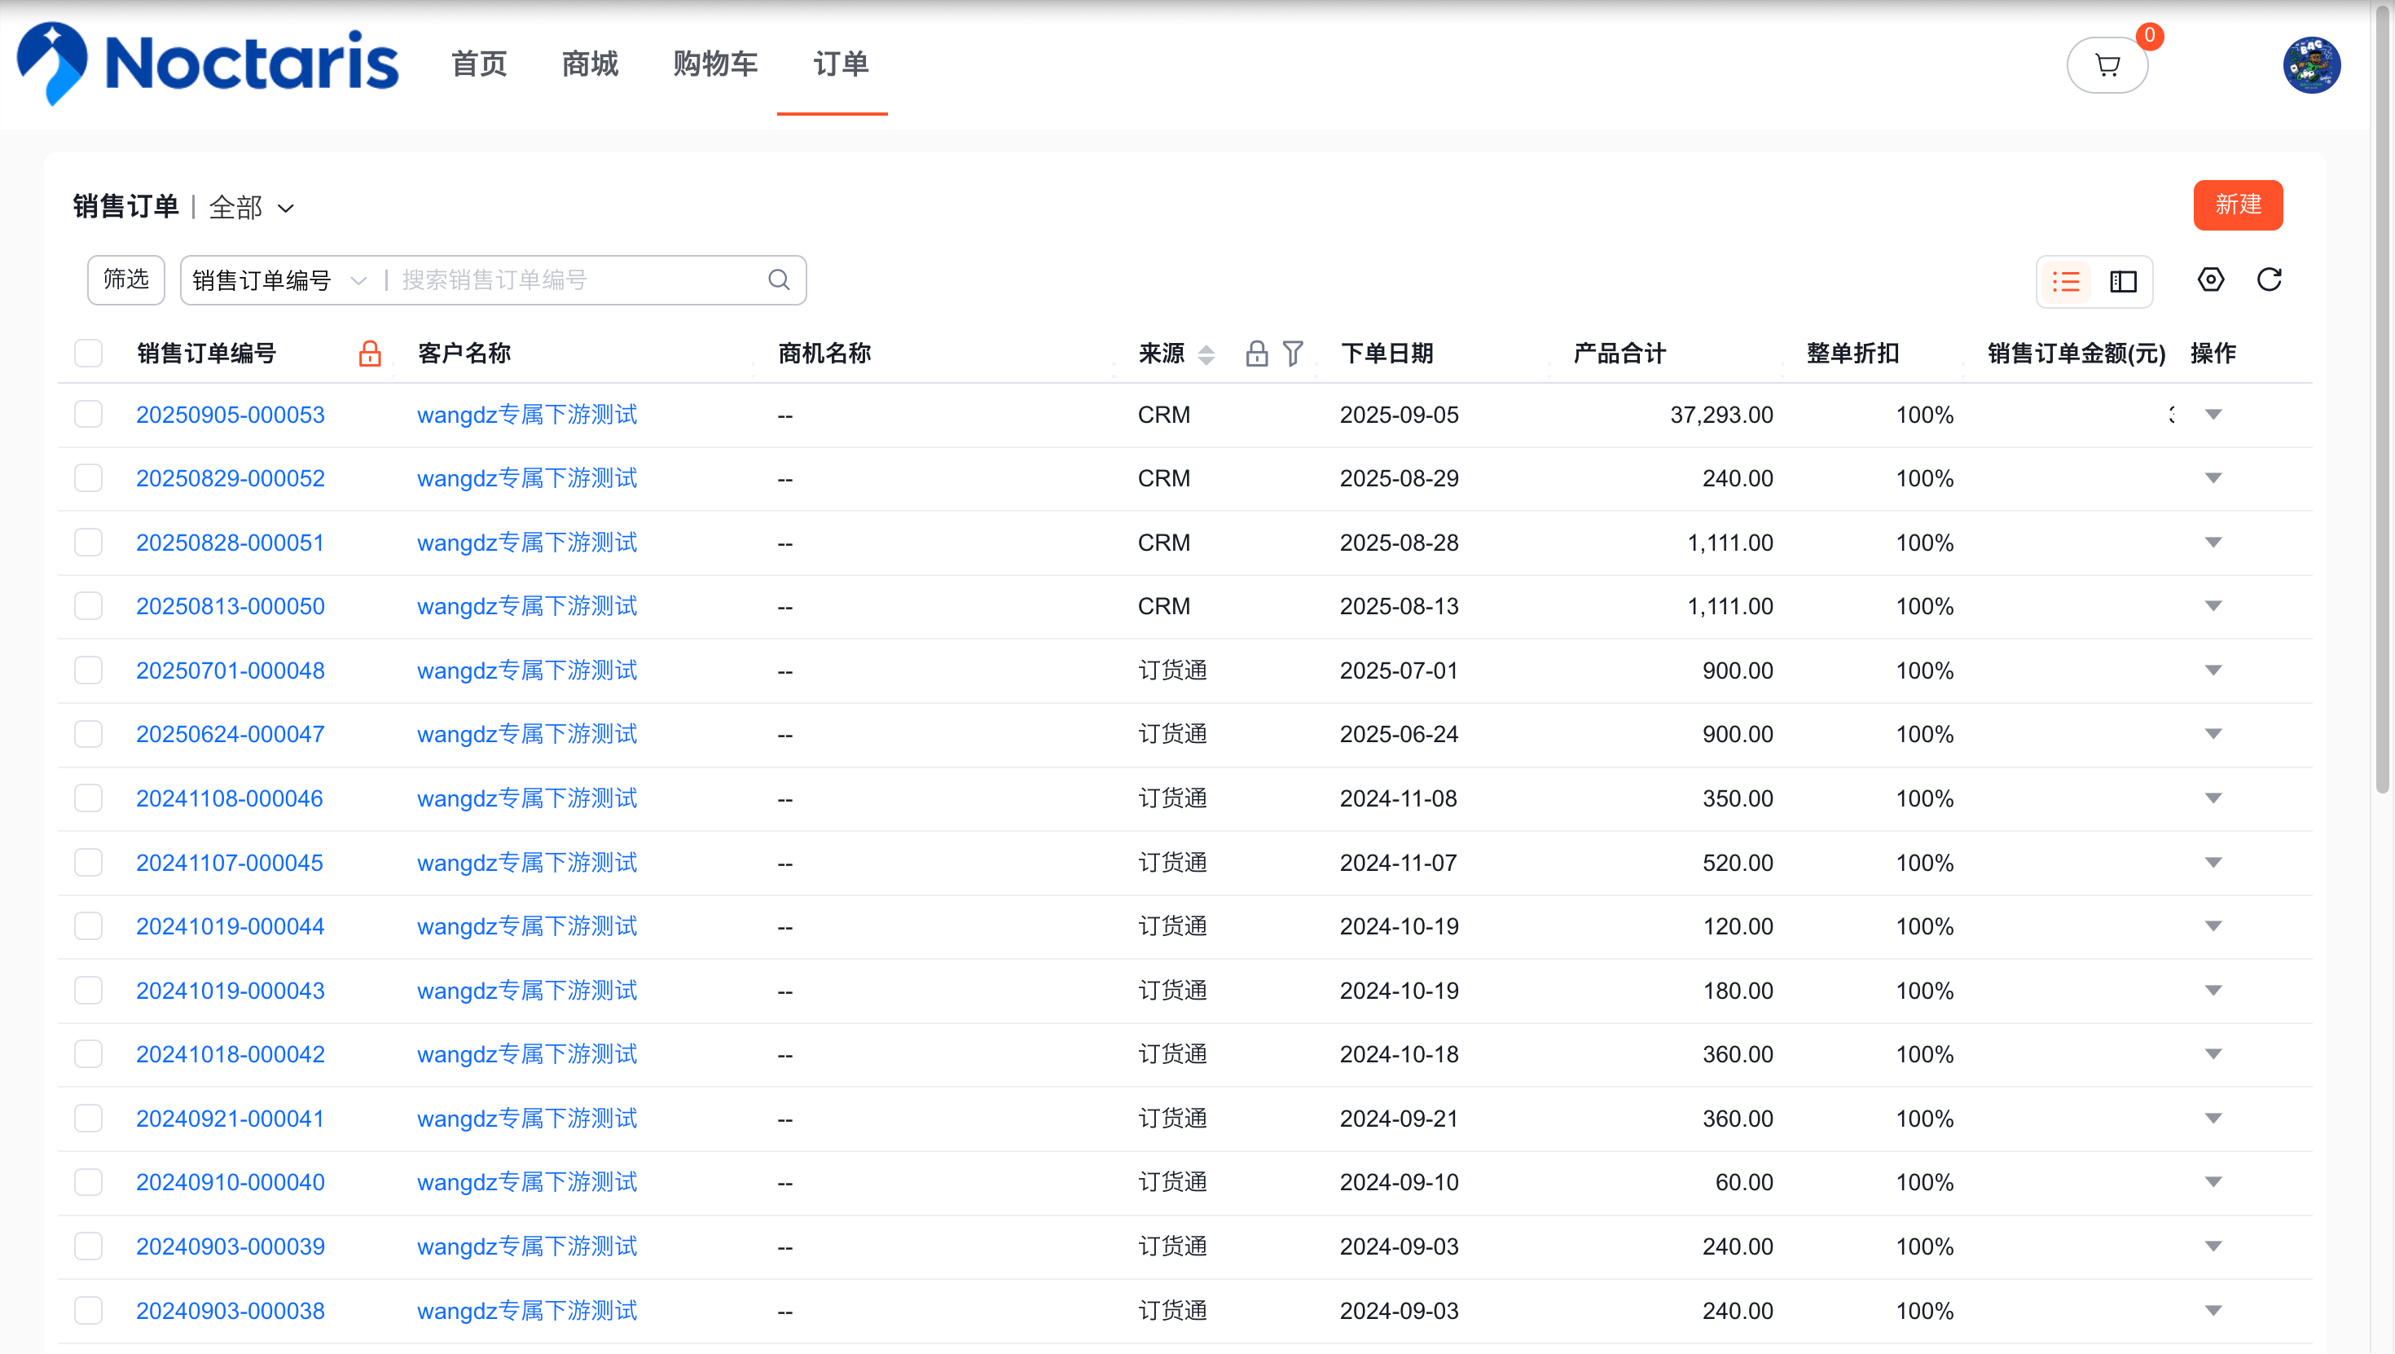The width and height of the screenshot is (2395, 1354).
Task: Open column settings hexagon icon
Action: pyautogui.click(x=2210, y=280)
